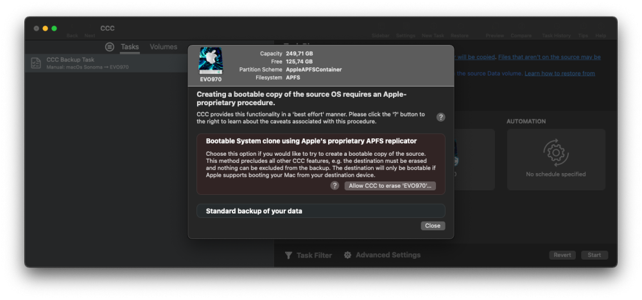Screen dimensions: 642x300
Task: Start the backup task
Action: tap(594, 255)
